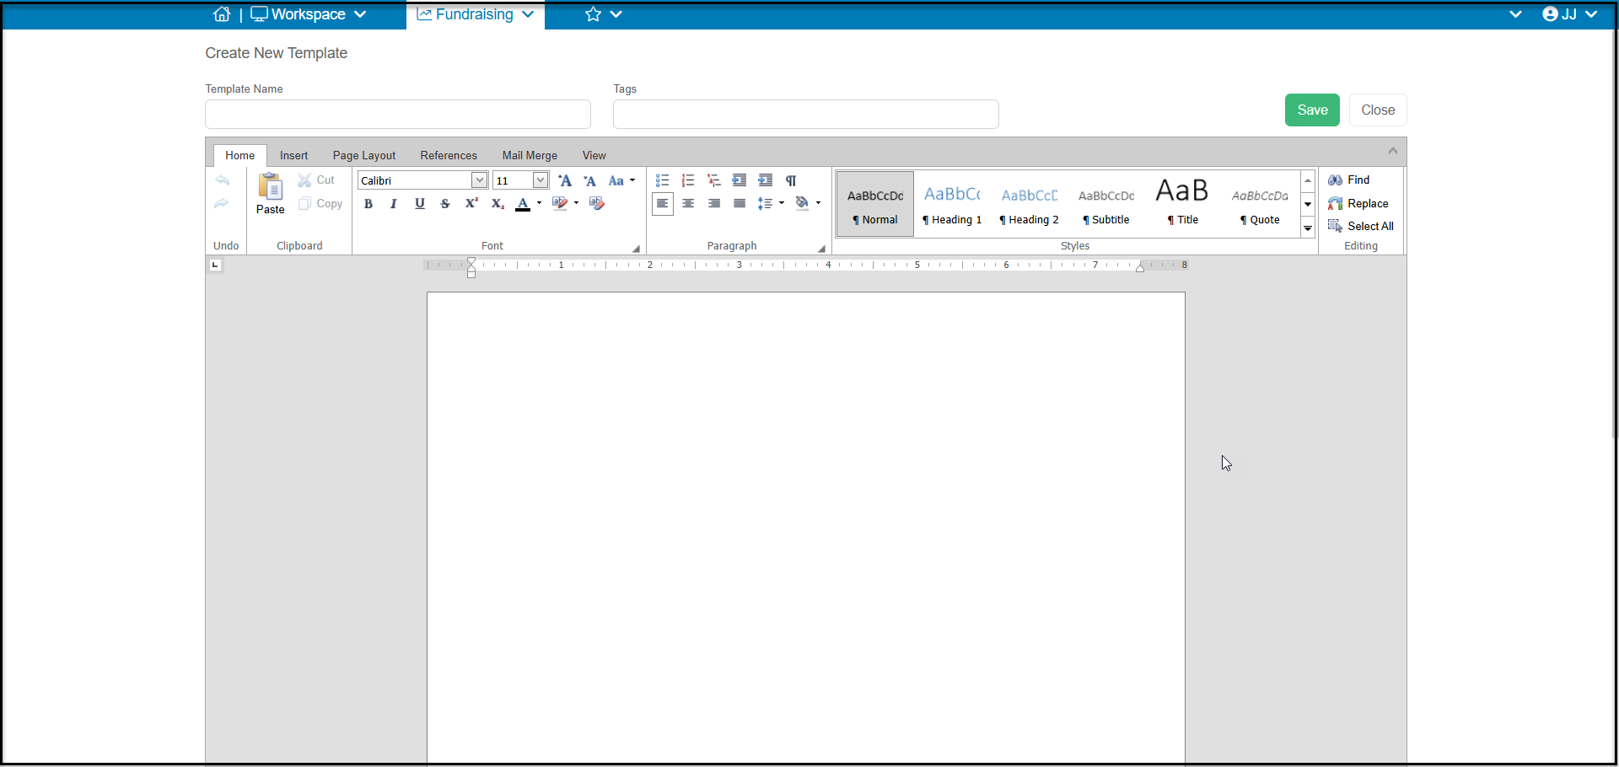
Task: Click the Home icon in top bar
Action: [222, 14]
